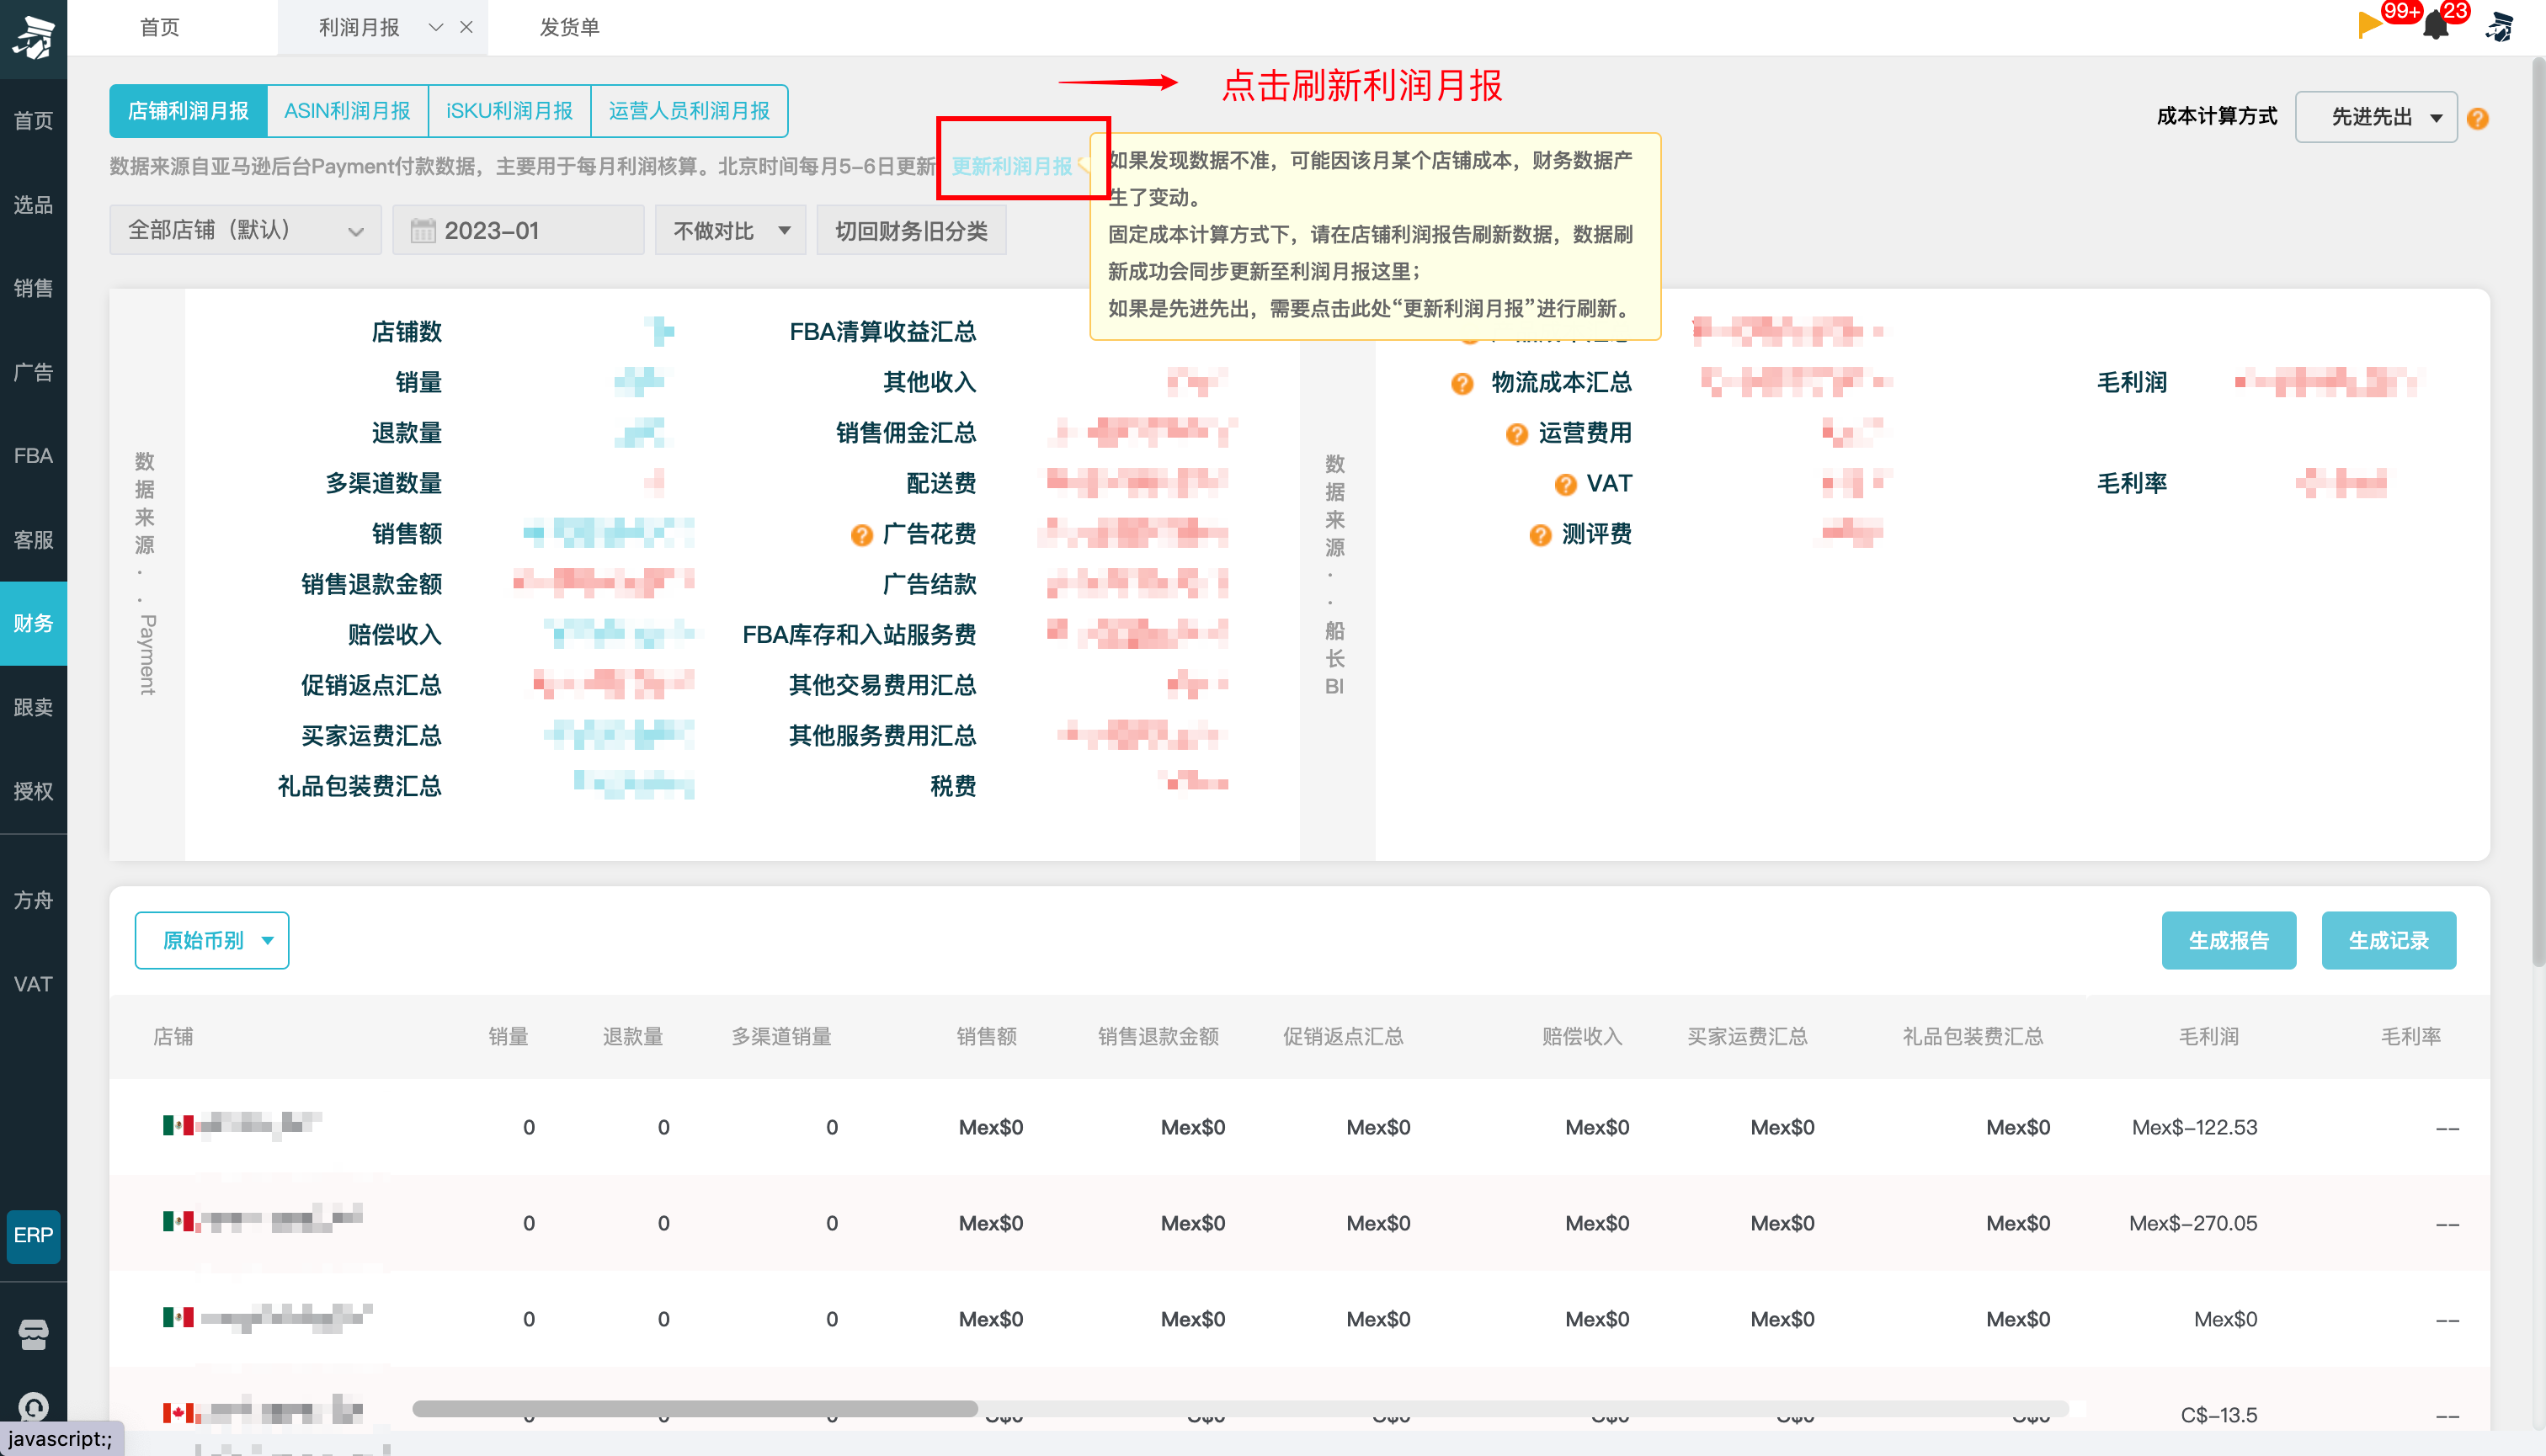Image resolution: width=2546 pixels, height=1456 pixels.
Task: Click the ERP badge in the sidebar
Action: tap(33, 1236)
